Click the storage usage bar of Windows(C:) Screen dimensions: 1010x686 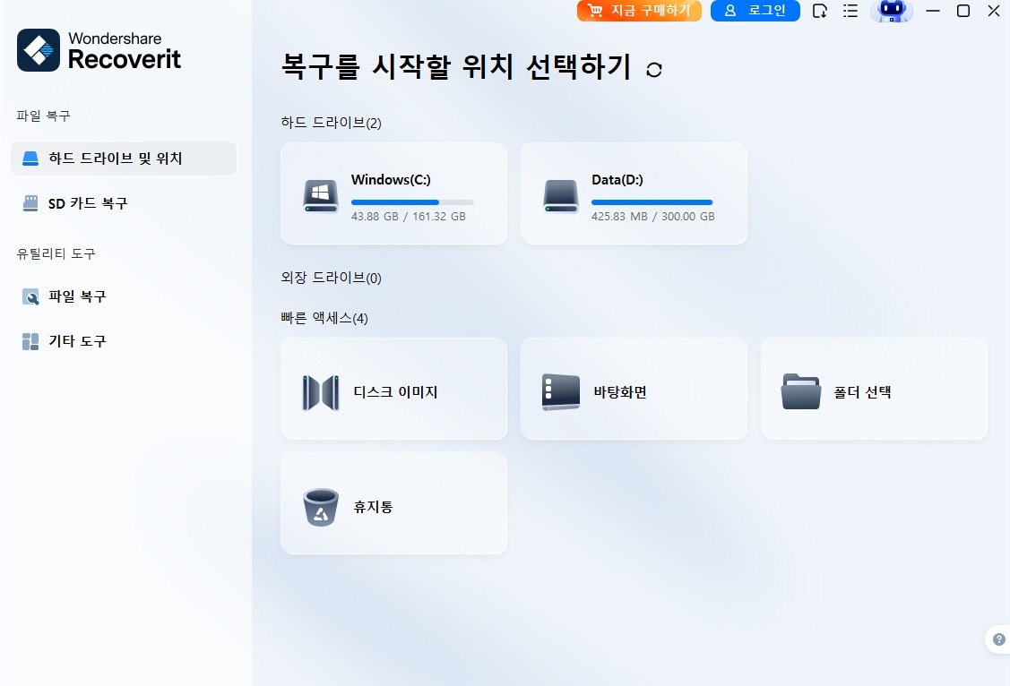(412, 202)
